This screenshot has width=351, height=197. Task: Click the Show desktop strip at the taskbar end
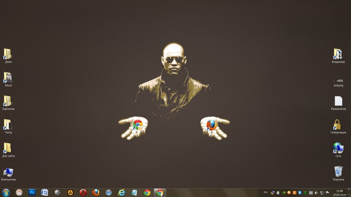[350, 193]
